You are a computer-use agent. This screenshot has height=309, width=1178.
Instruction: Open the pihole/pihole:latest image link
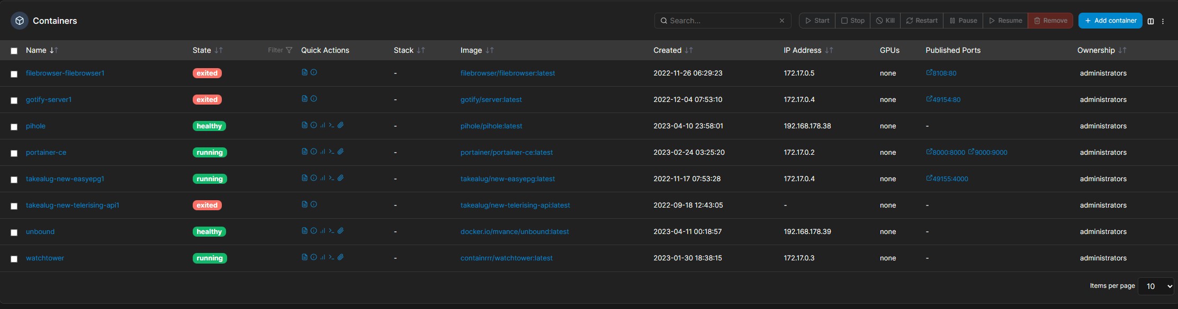click(491, 126)
